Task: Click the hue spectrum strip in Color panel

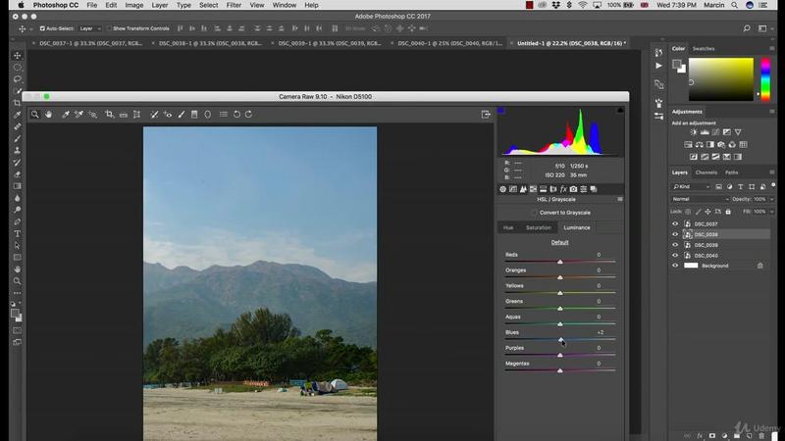Action: pos(765,79)
